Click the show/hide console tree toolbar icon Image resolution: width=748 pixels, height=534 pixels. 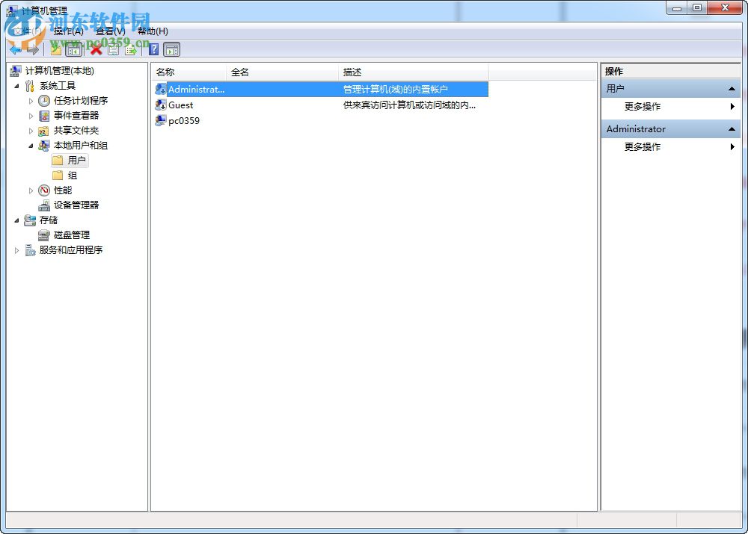pos(73,49)
